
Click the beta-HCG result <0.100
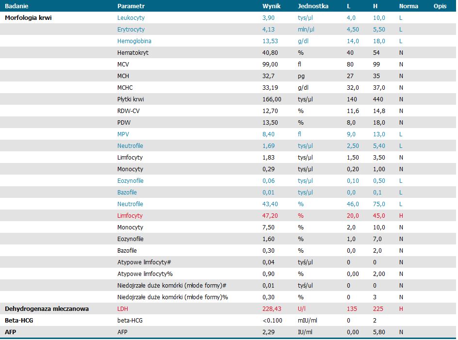pyautogui.click(x=272, y=321)
